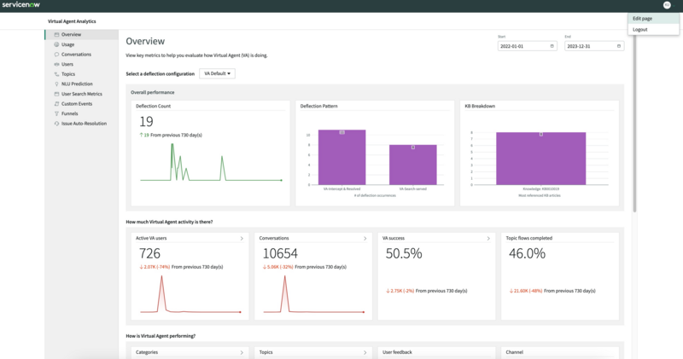Click the KB Breakdown Knowledge bar
This screenshot has width=683, height=359.
(541, 159)
